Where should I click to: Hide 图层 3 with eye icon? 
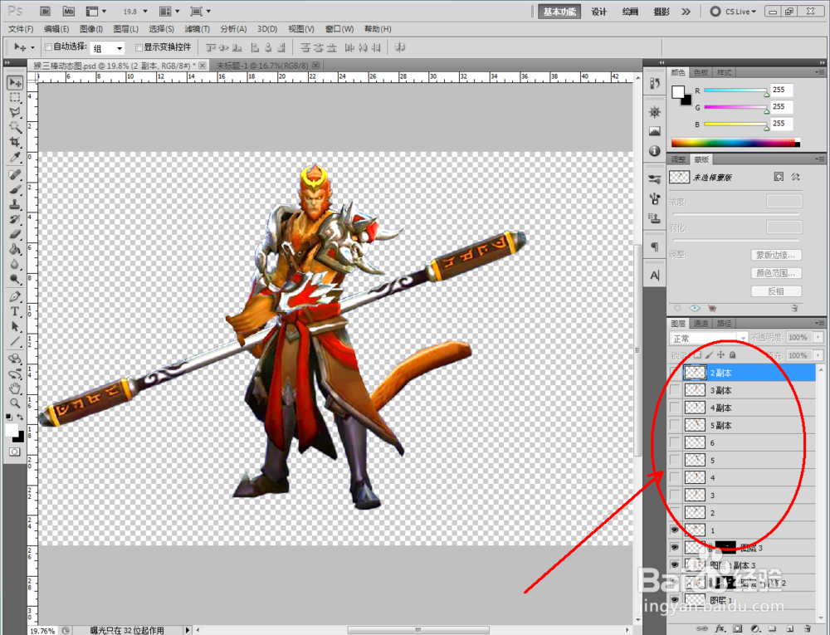[x=675, y=547]
